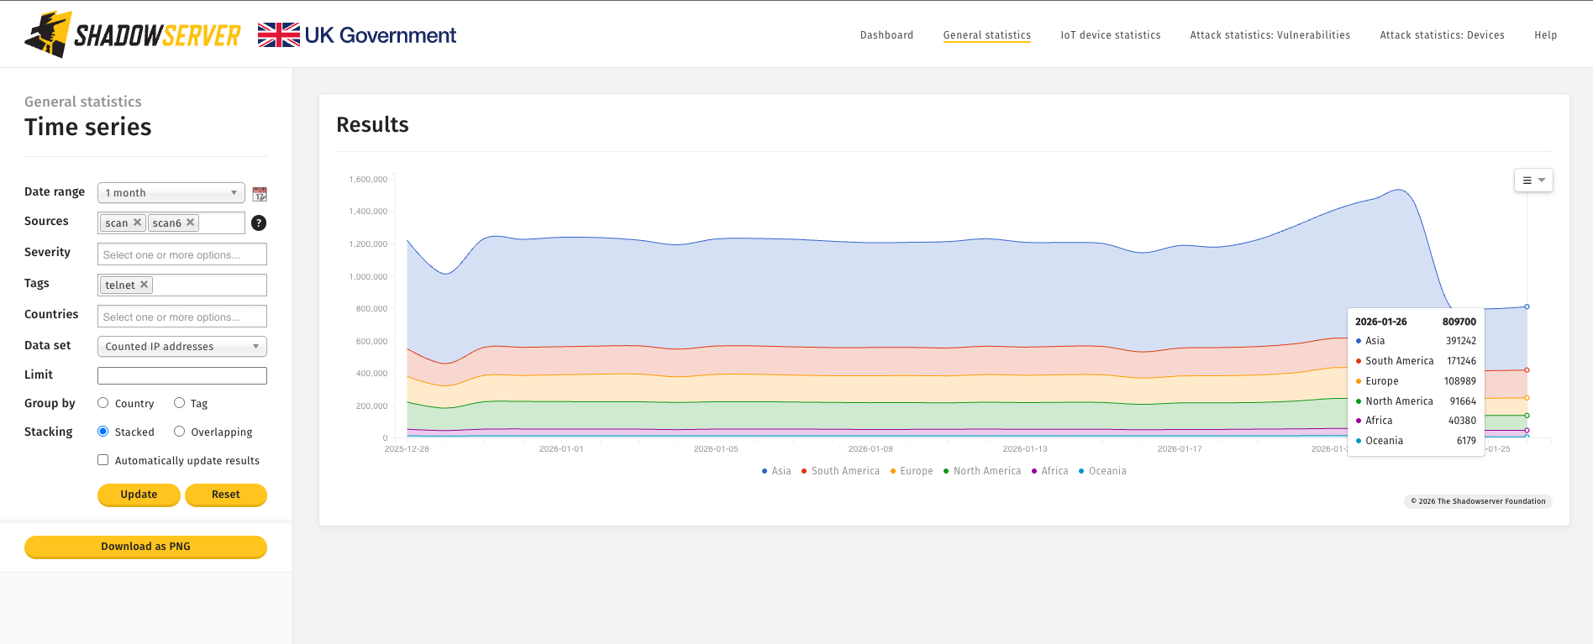Click the Asia data point at chart end
This screenshot has width=1593, height=644.
(1527, 306)
